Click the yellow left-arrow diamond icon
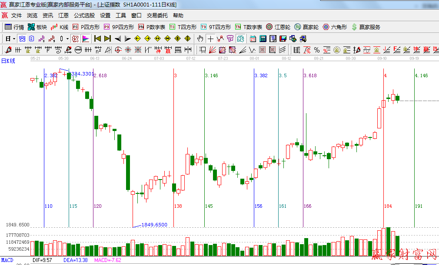The width and height of the screenshot is (439, 265). (138, 39)
